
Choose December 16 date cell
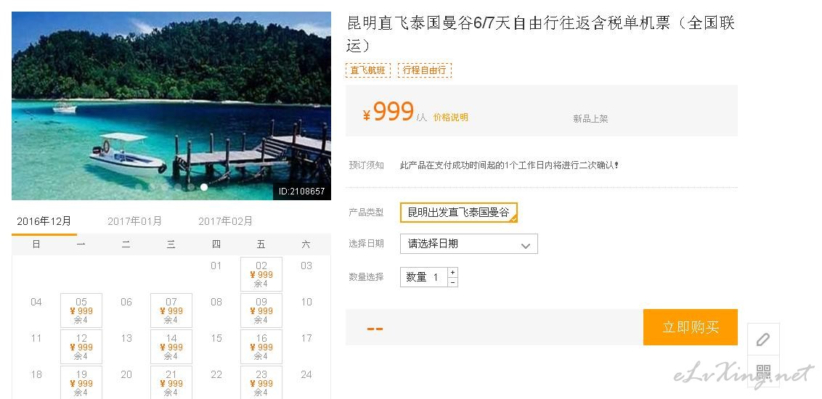(x=261, y=347)
